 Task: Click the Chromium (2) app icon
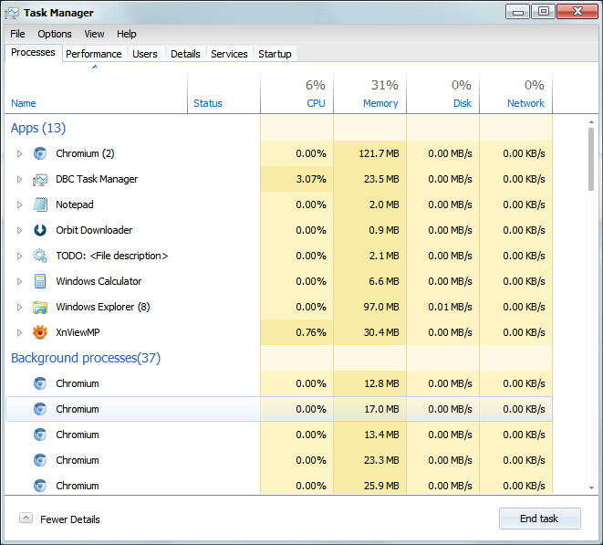[x=40, y=153]
